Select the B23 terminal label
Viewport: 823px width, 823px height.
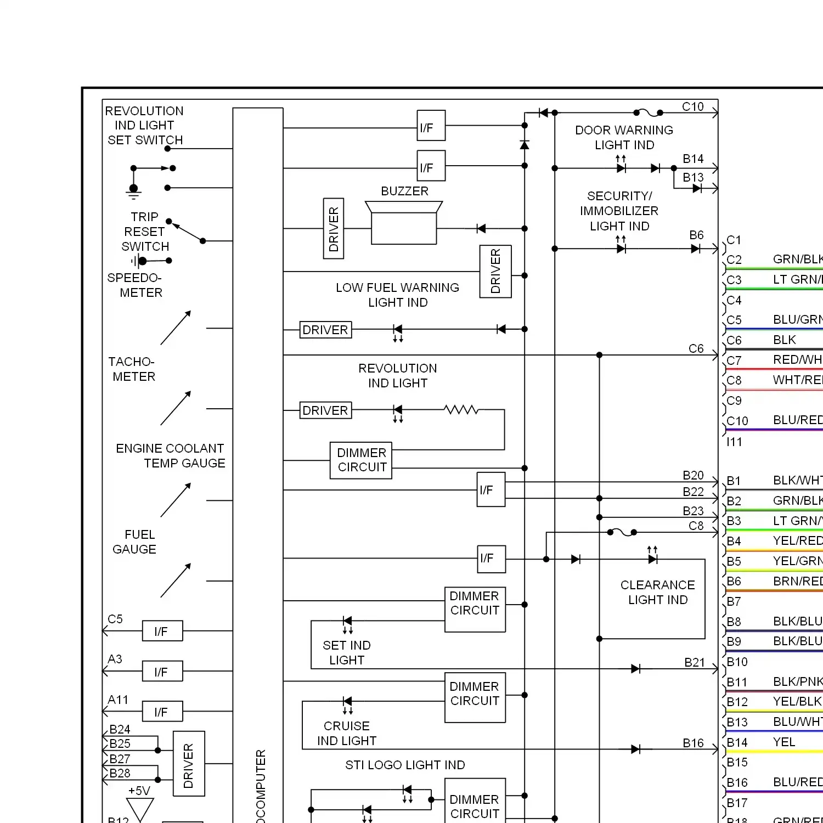[693, 511]
